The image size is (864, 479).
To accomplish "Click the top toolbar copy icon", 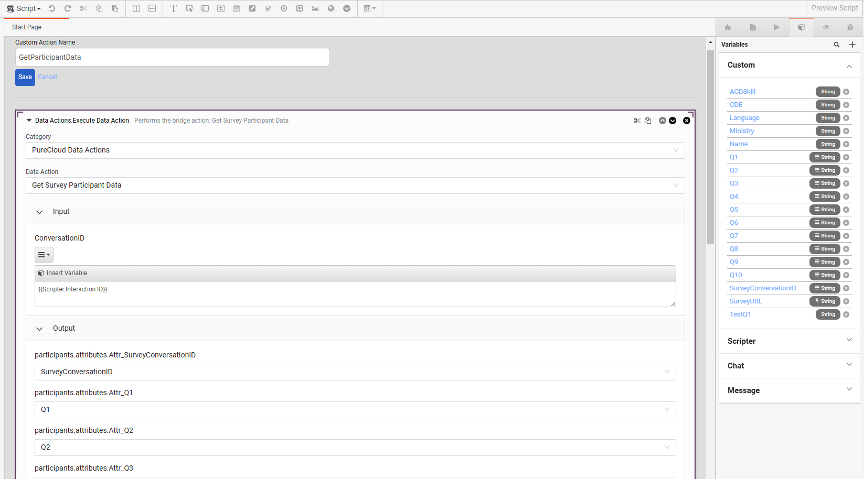I will 99,8.
